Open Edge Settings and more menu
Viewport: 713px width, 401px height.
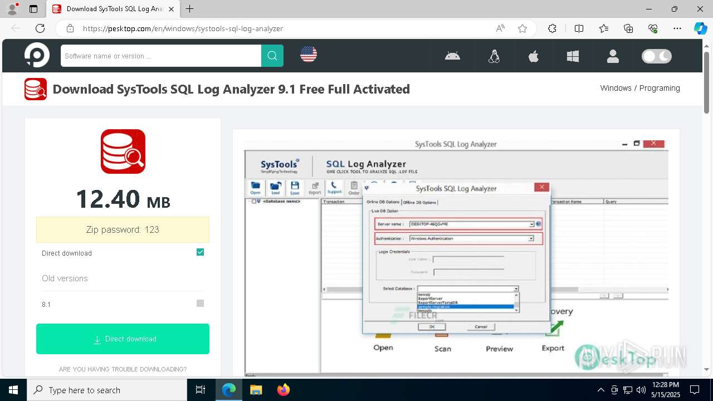tap(677, 28)
